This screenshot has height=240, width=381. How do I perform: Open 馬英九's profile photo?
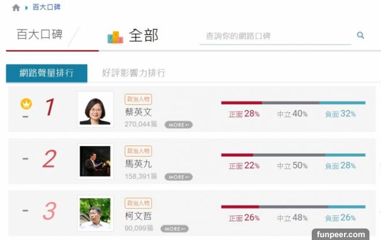pyautogui.click(x=95, y=161)
